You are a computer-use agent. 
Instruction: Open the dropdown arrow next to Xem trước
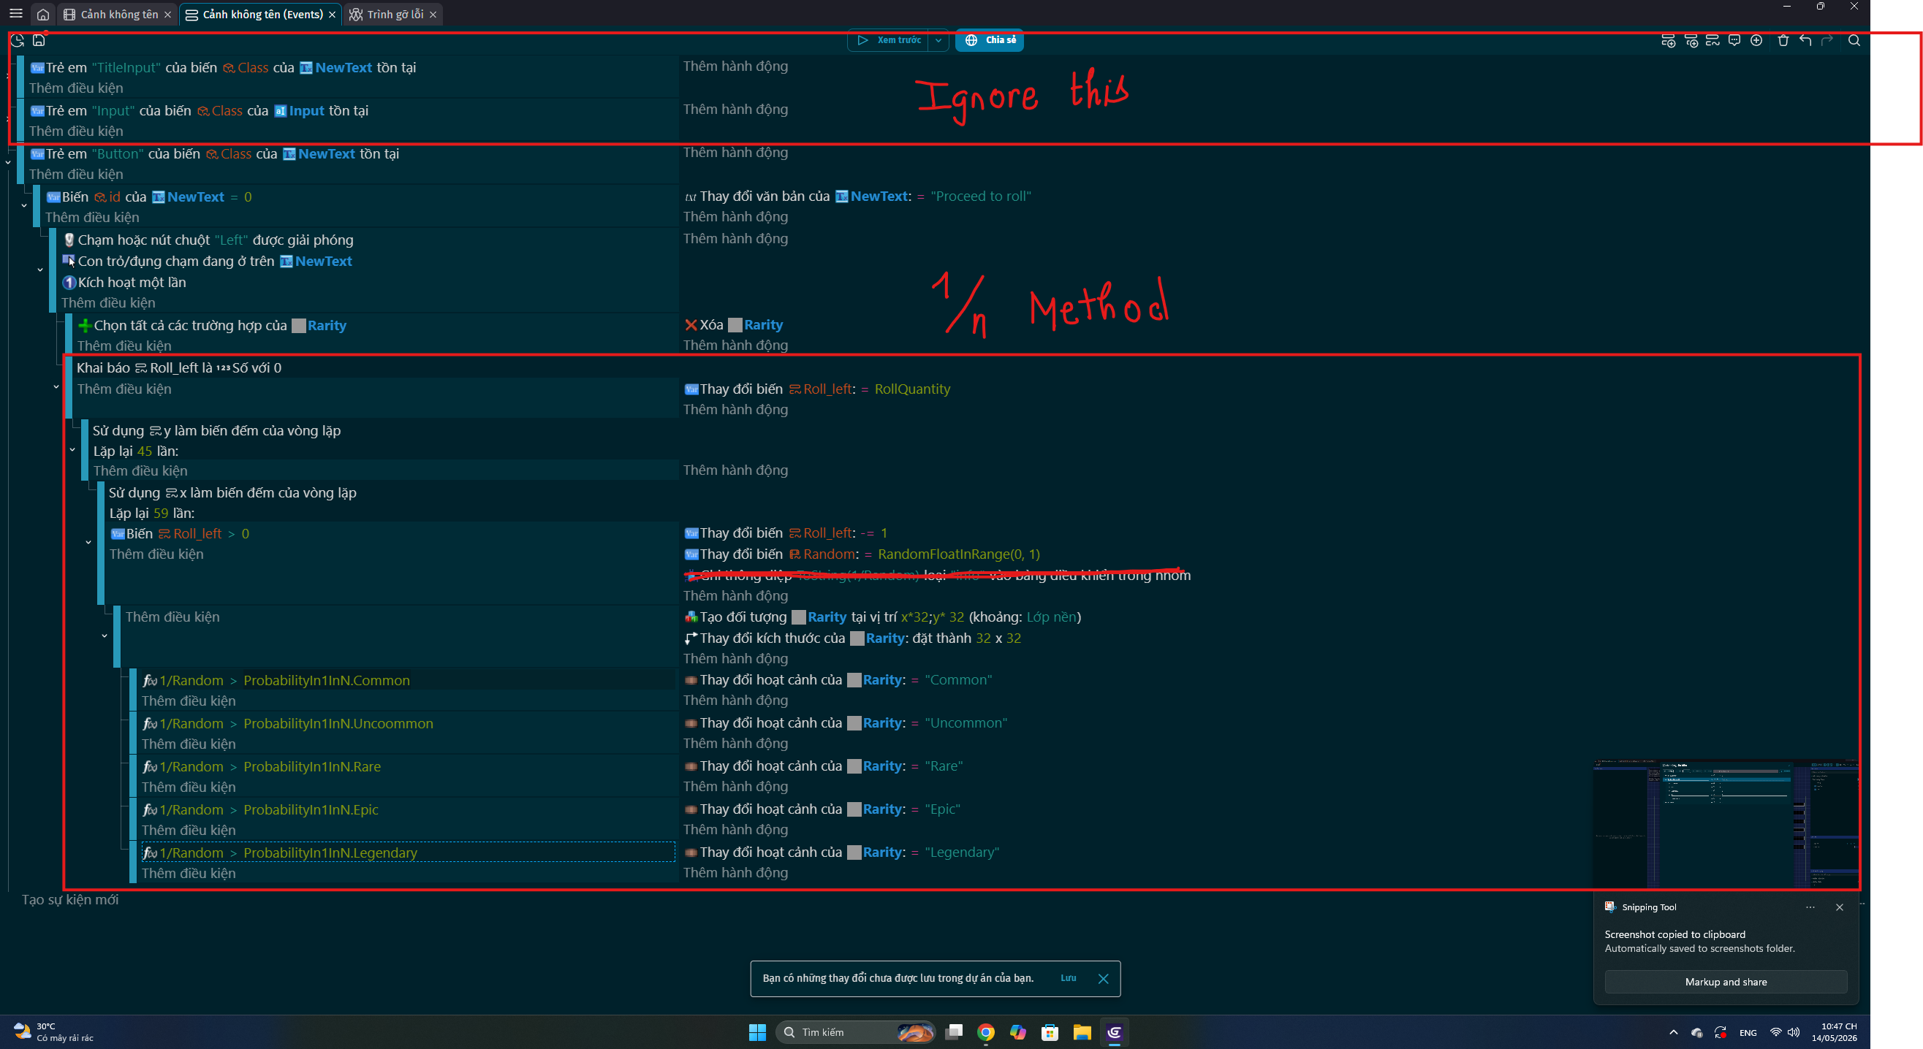pos(938,40)
